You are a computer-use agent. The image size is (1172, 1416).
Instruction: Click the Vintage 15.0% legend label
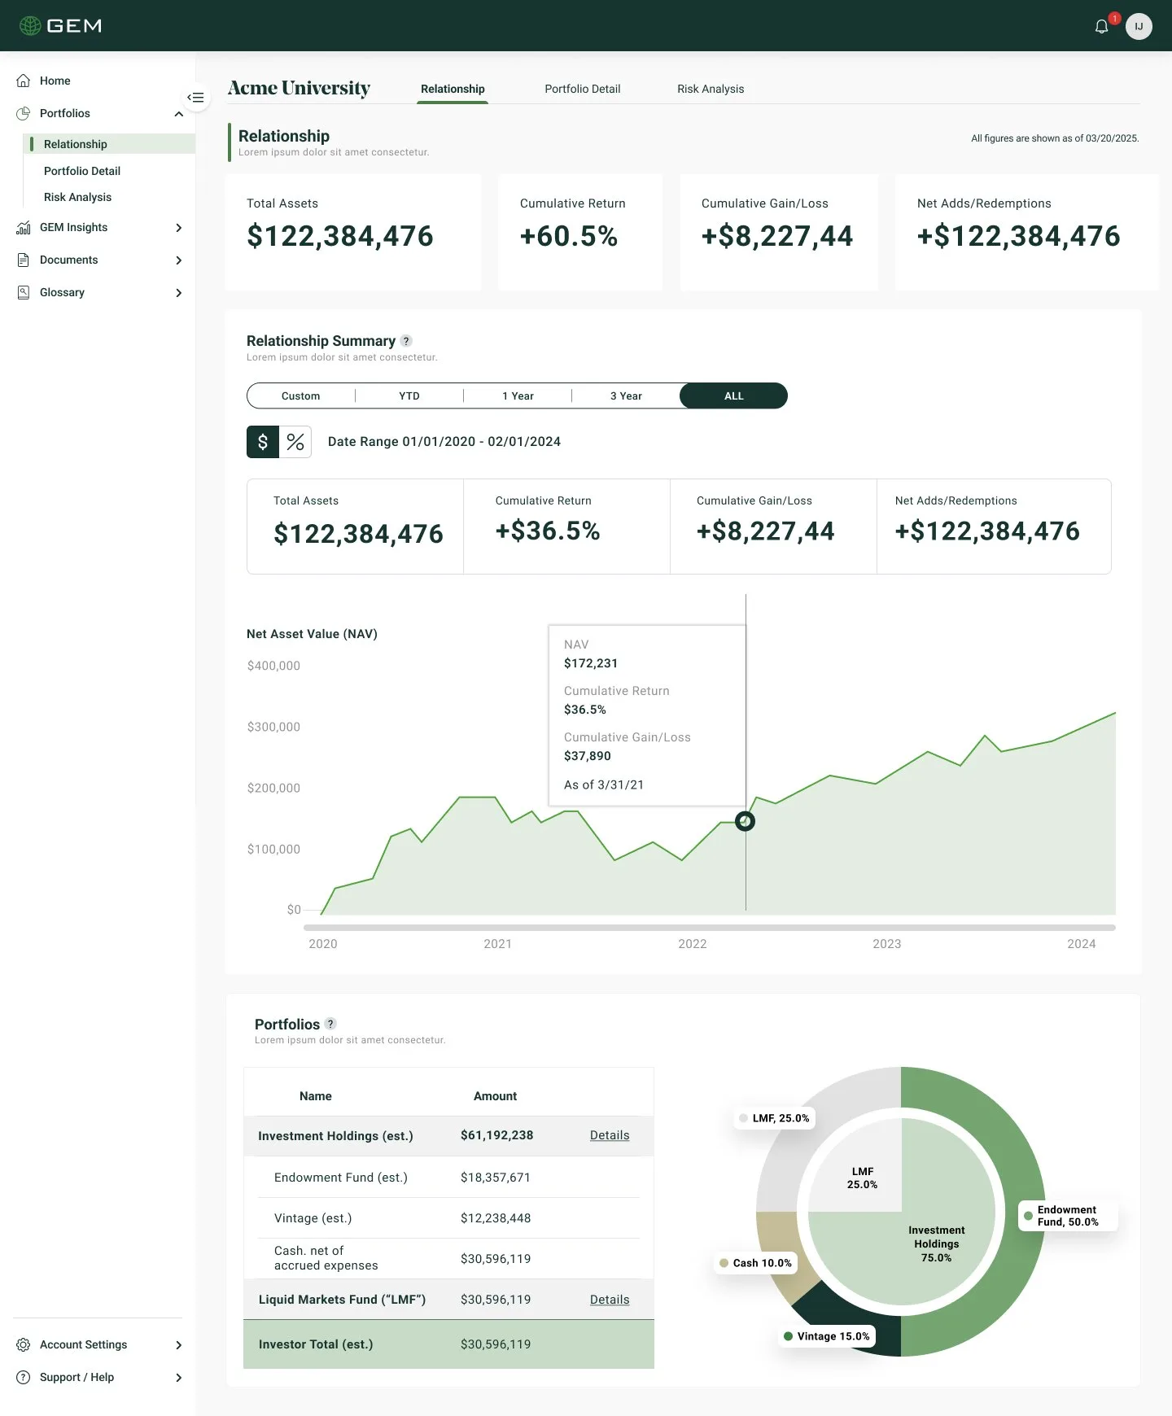pyautogui.click(x=826, y=1336)
